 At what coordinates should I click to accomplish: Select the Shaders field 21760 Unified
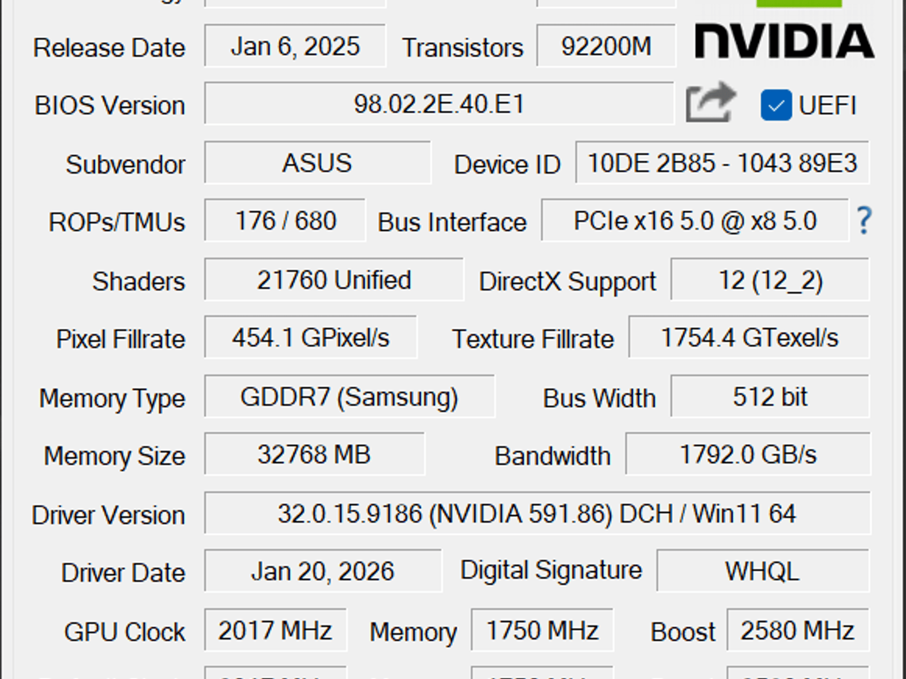point(334,280)
